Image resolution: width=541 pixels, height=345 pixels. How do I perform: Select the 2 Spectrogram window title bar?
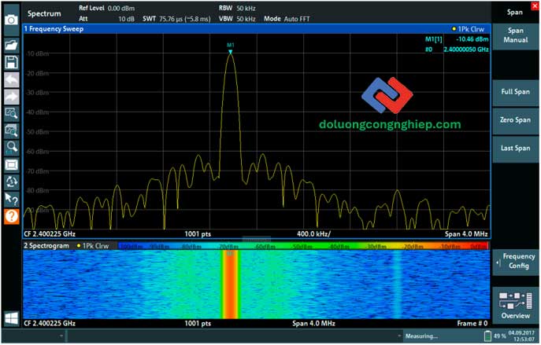click(49, 246)
